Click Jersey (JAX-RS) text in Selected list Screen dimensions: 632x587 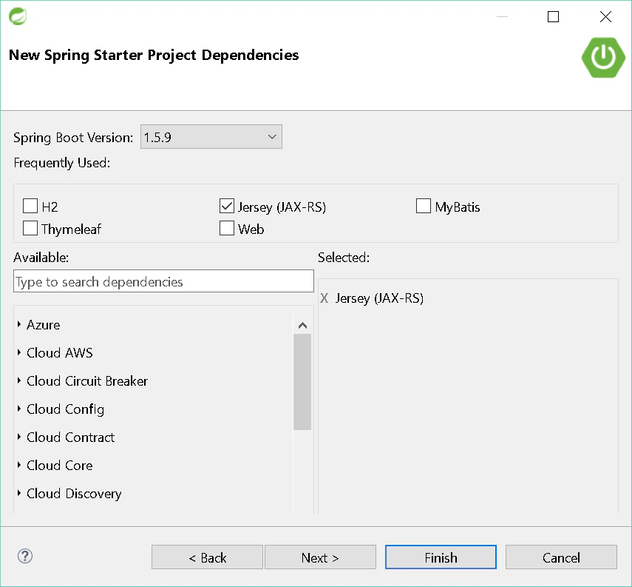click(x=380, y=298)
